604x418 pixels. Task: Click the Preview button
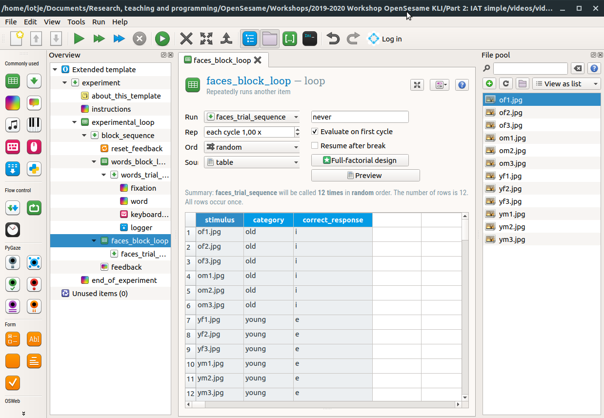(365, 176)
